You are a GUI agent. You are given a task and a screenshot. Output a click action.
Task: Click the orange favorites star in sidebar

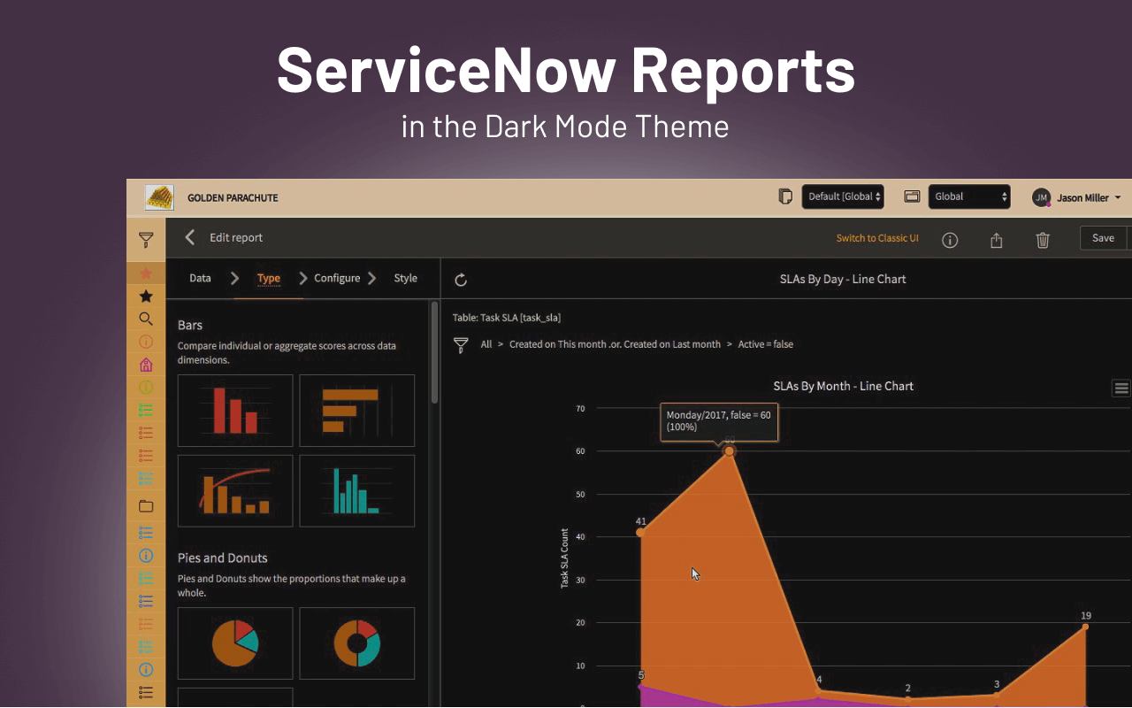pyautogui.click(x=146, y=273)
